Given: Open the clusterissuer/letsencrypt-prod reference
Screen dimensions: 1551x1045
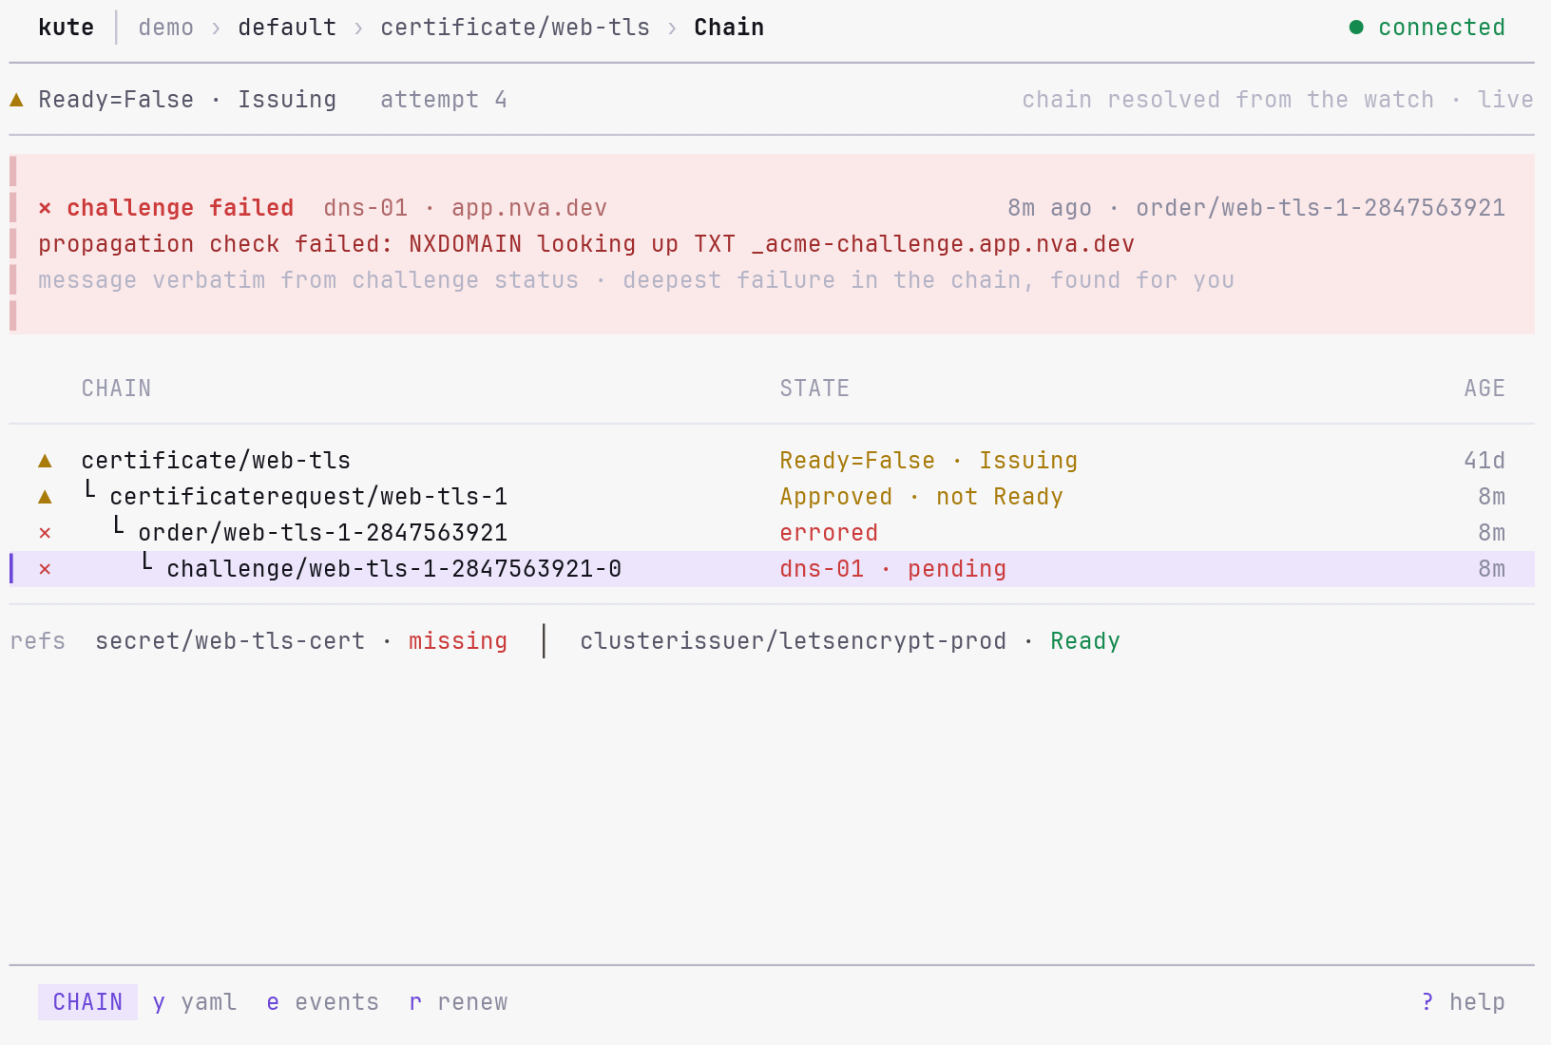Looking at the screenshot, I should pyautogui.click(x=793, y=641).
